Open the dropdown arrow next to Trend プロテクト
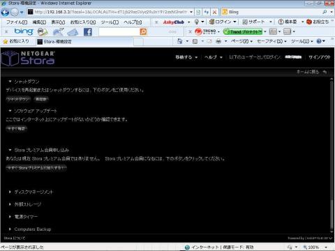 click(x=265, y=31)
